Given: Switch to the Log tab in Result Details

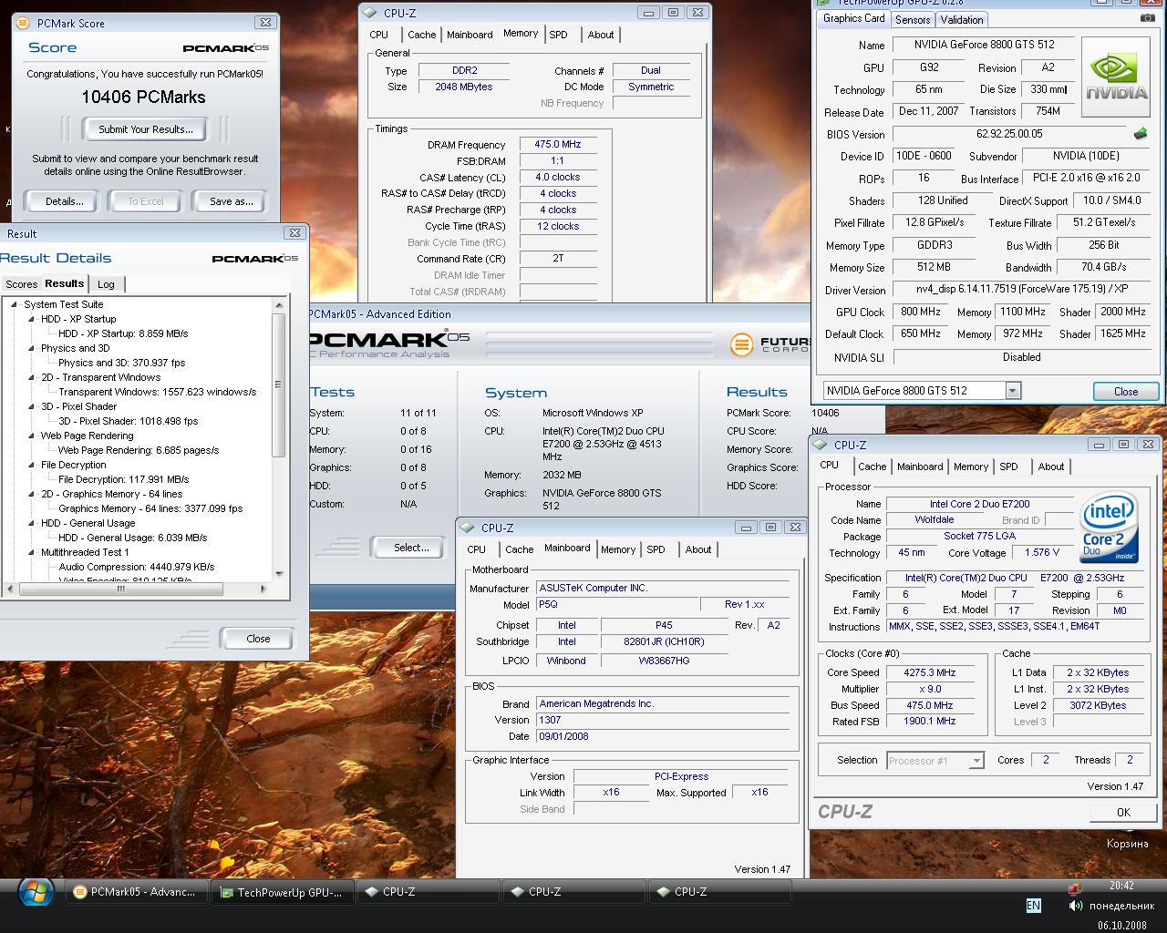Looking at the screenshot, I should [x=106, y=284].
